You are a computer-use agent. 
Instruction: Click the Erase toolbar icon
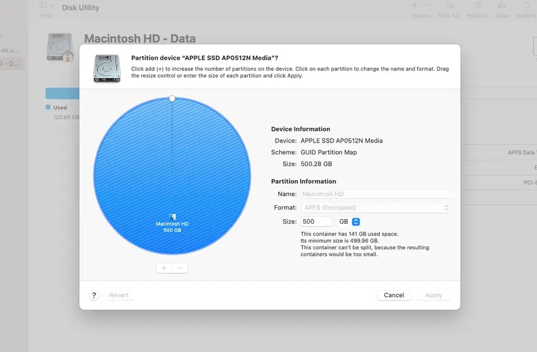[502, 5]
